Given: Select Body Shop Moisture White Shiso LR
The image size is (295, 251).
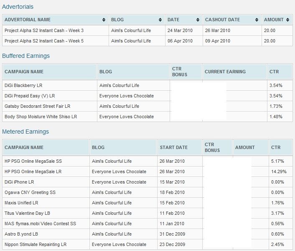Looking at the screenshot, I should (41, 117).
